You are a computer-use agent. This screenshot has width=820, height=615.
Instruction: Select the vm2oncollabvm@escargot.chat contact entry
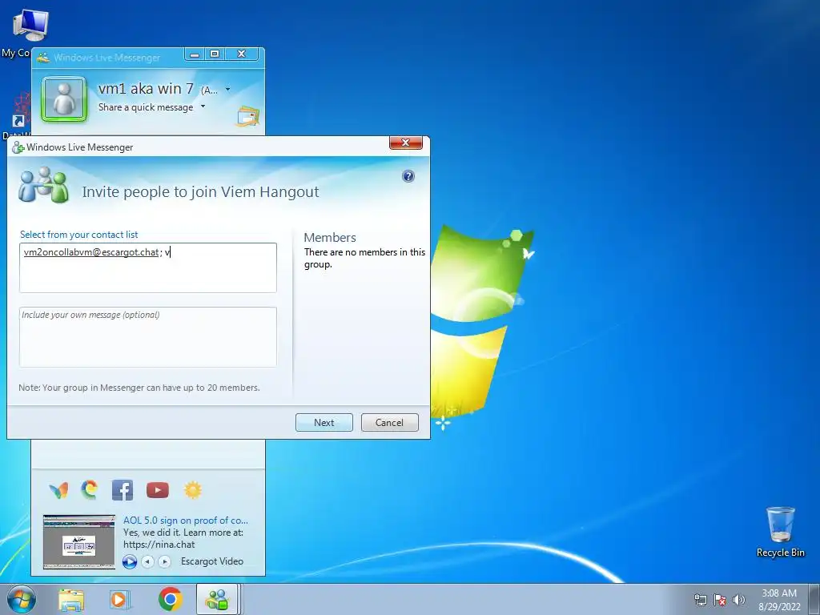pyautogui.click(x=91, y=252)
